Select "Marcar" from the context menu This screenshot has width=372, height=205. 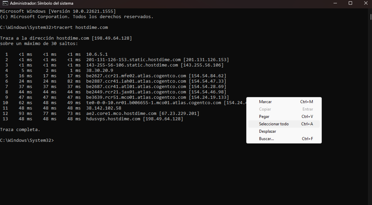[x=265, y=101]
